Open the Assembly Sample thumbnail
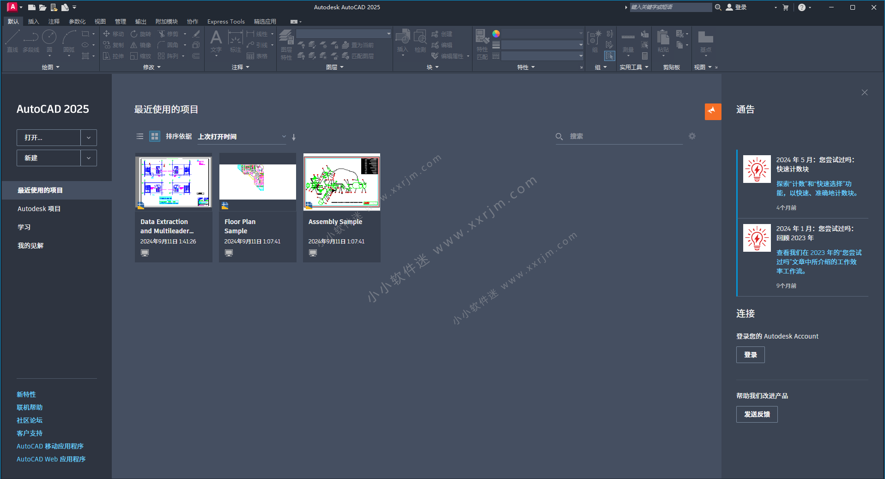The width and height of the screenshot is (885, 479). [342, 182]
